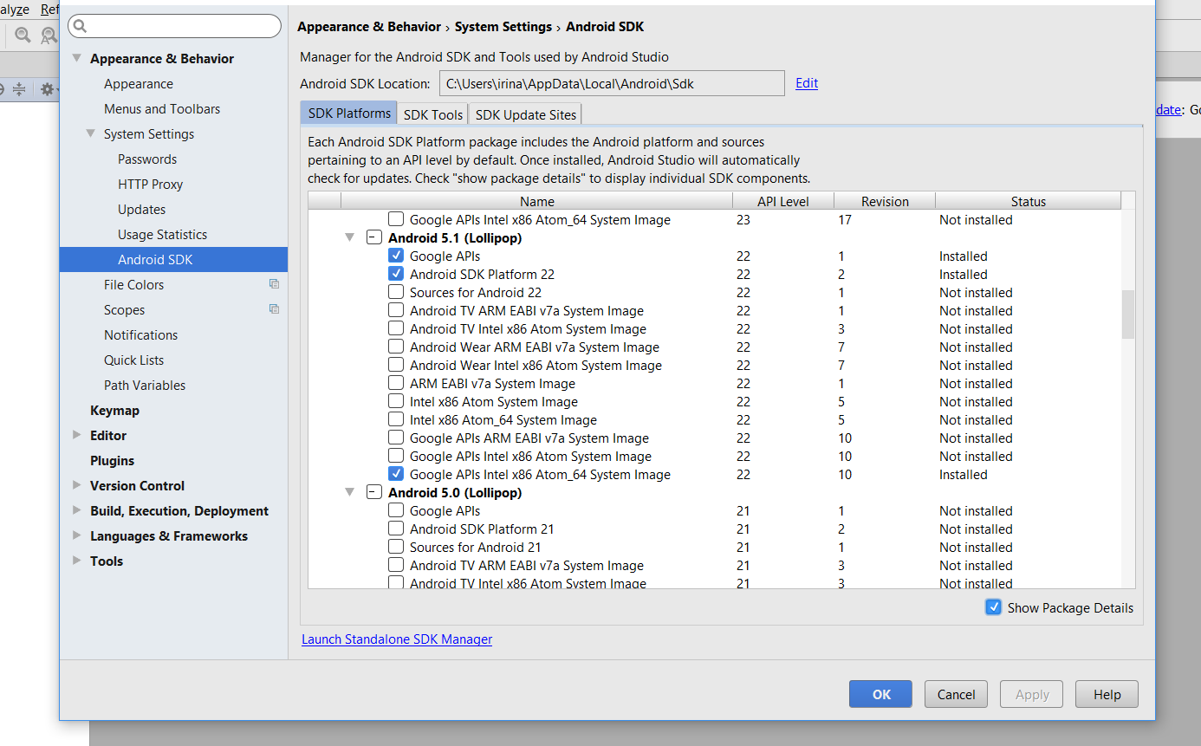Viewport: 1201px width, 746px height.
Task: Disable Show Package Details checkbox
Action: [x=994, y=607]
